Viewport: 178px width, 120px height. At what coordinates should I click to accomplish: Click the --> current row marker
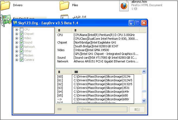(60, 99)
